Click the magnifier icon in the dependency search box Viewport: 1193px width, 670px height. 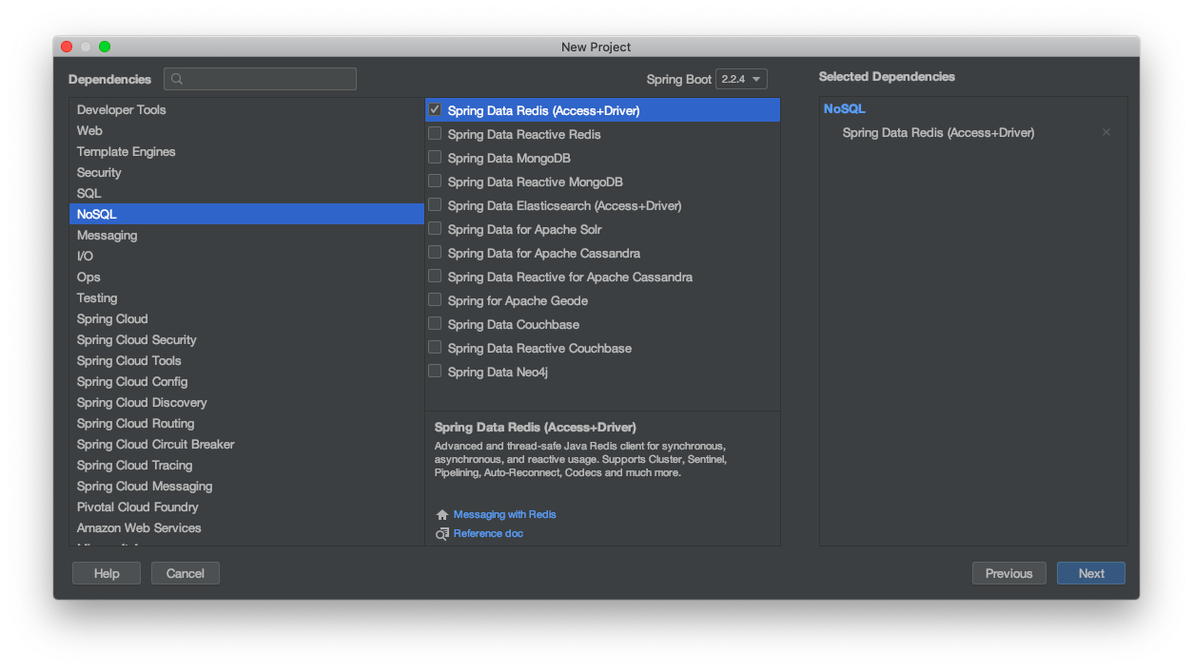[x=178, y=79]
